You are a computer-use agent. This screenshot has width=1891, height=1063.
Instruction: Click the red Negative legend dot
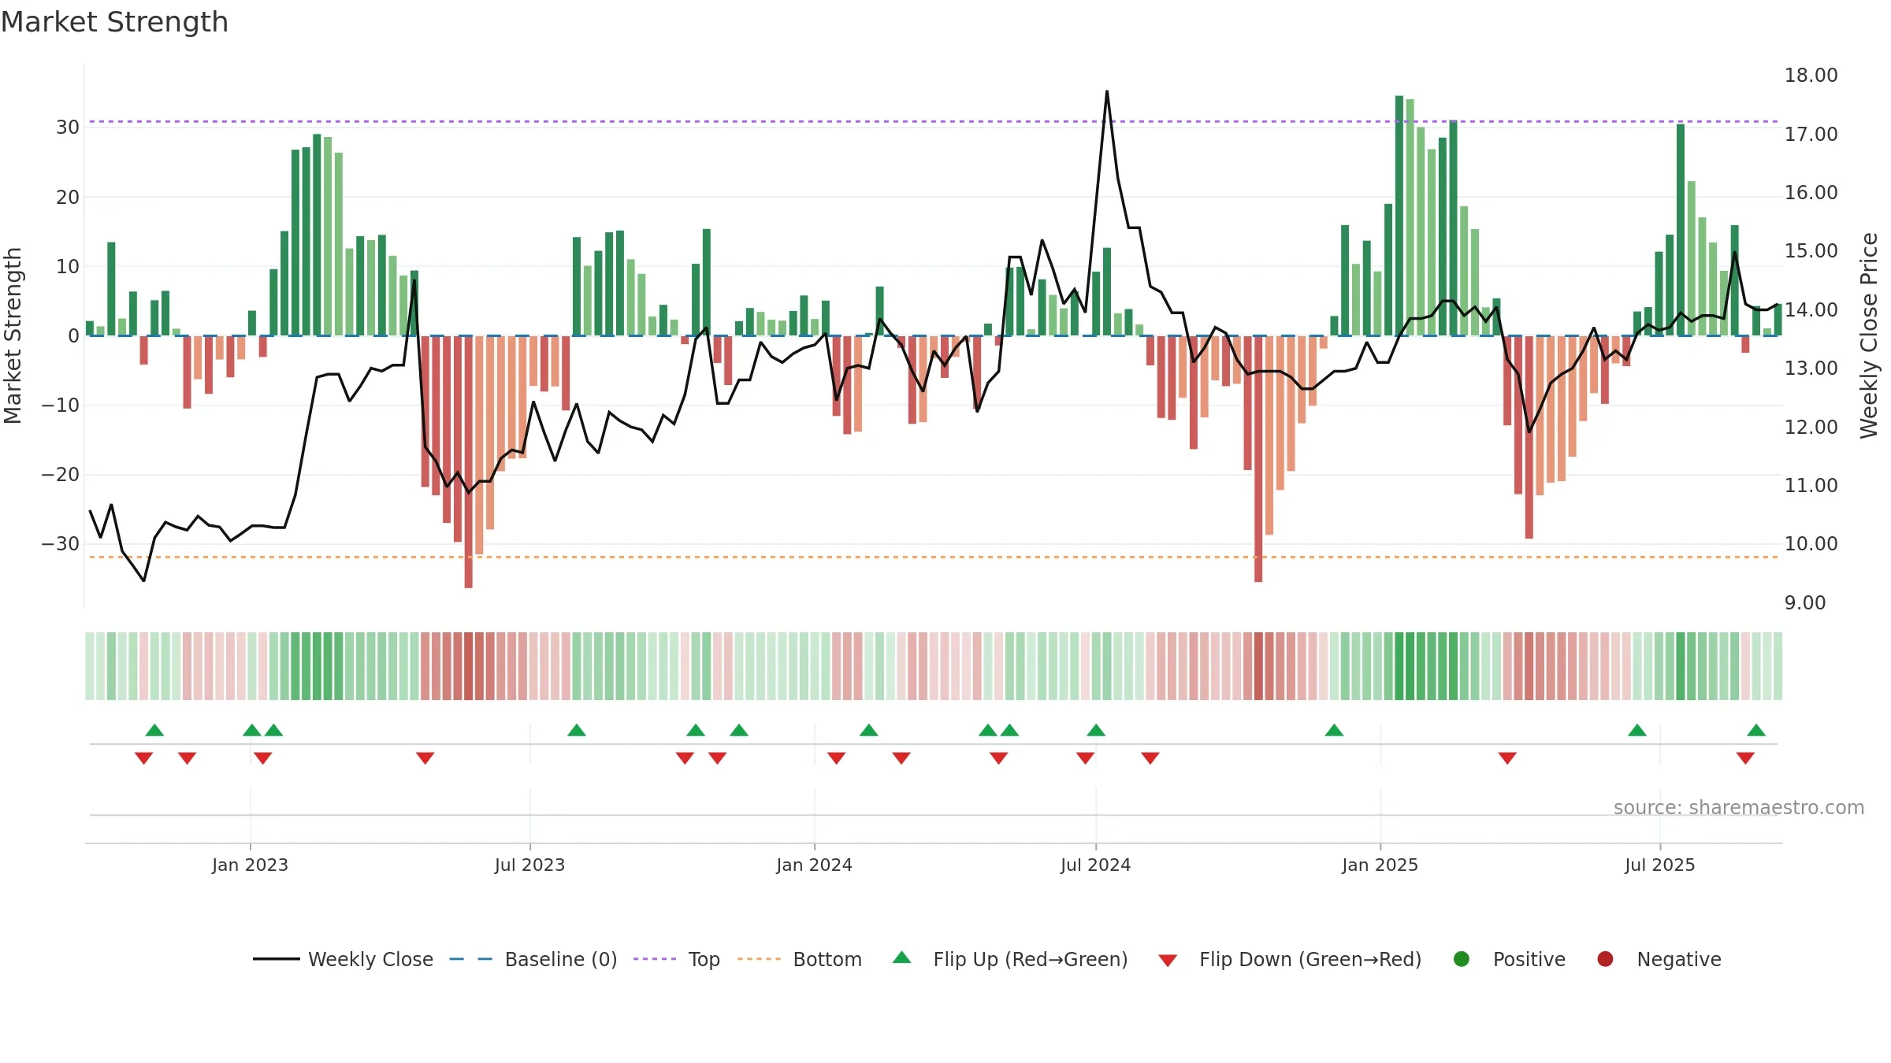coord(1605,959)
